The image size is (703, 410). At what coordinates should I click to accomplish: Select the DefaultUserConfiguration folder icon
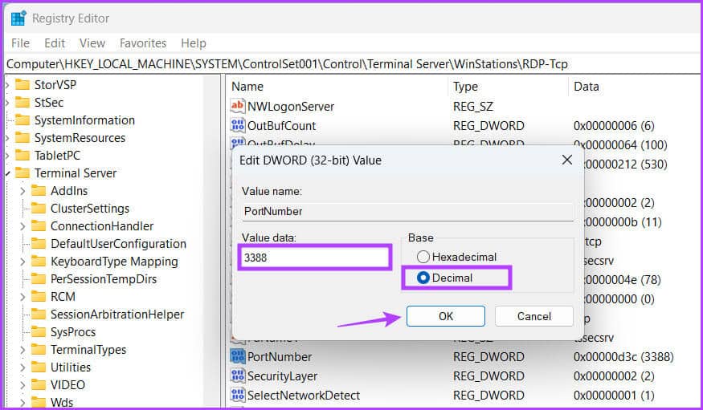pos(39,244)
